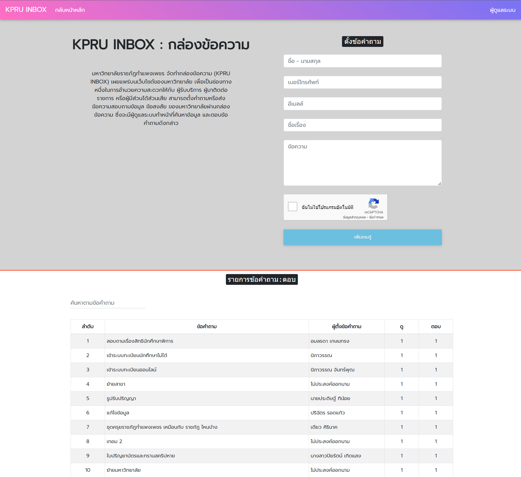521x477 pixels.
Task: Click the ตั้งข้อคำถาม form heading
Action: [x=362, y=42]
